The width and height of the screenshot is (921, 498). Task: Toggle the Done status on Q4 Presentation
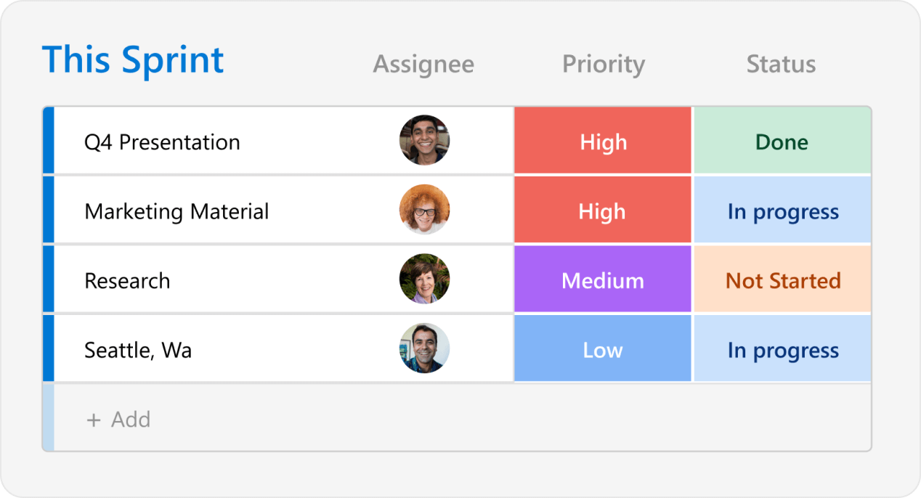[782, 139]
